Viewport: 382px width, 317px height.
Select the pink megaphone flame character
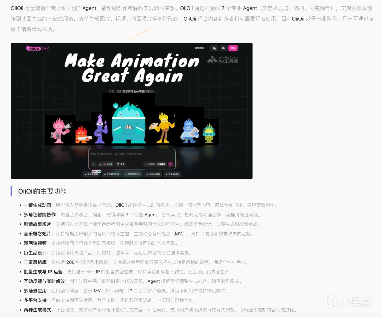coord(61,130)
